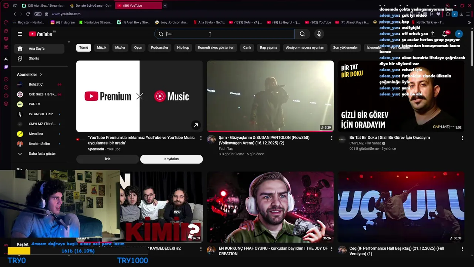Select the Mix'ler filter chip
The width and height of the screenshot is (474, 267).
120,47
